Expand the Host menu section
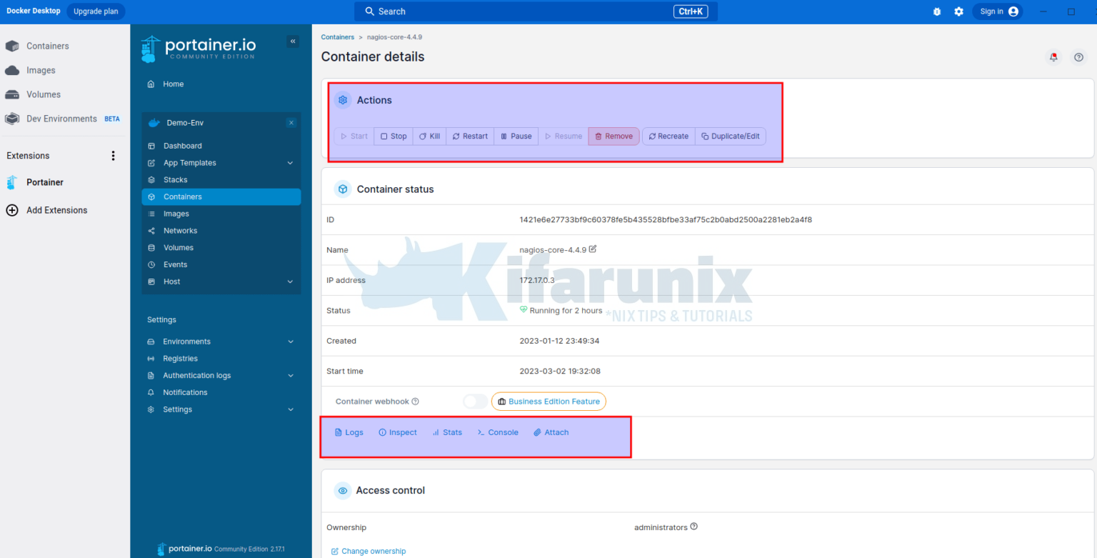Viewport: 1097px width, 558px height. point(290,282)
